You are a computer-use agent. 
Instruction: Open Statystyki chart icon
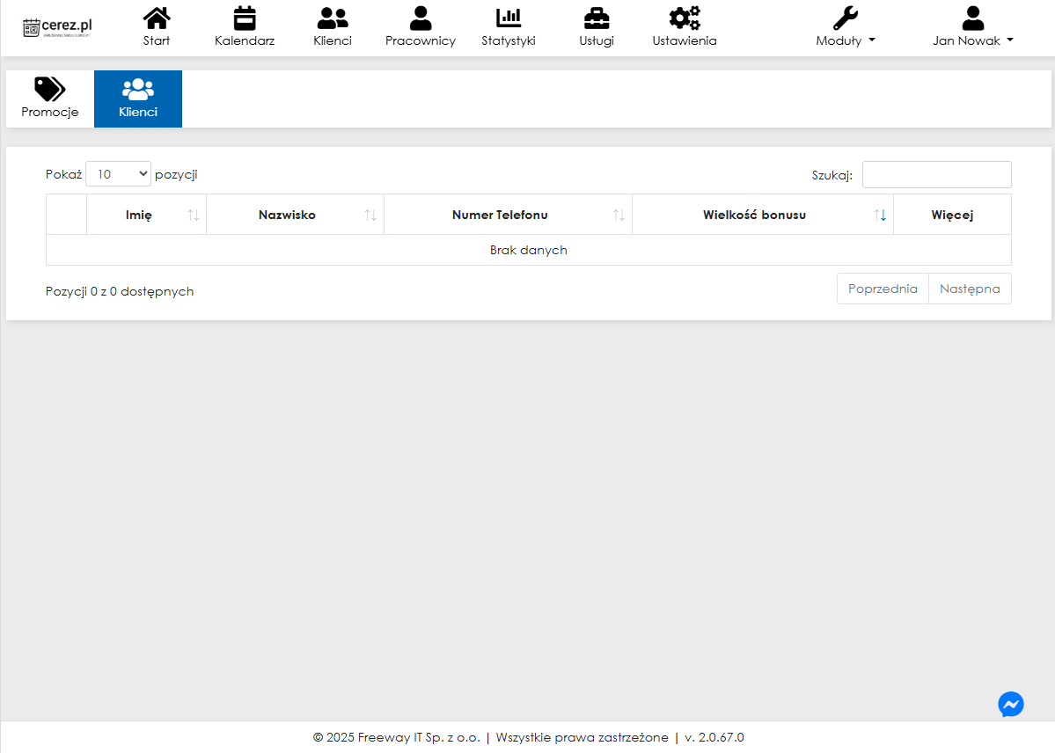(509, 18)
